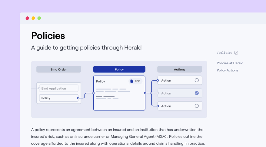Click the Policy row in Bind Order box
Screen dimensions: 266x147
59,98
